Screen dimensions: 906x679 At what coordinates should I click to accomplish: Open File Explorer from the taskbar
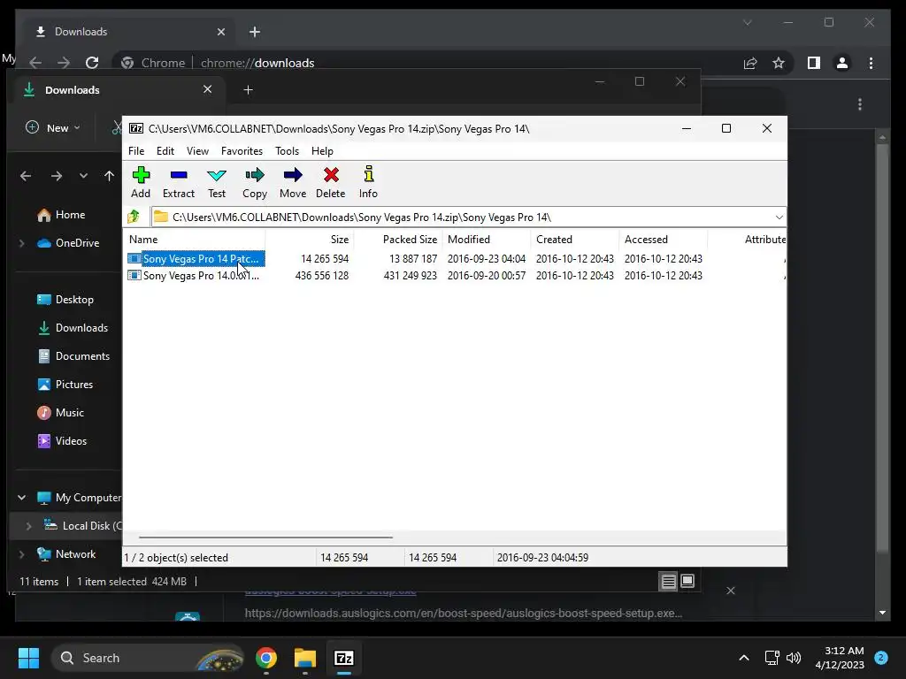pyautogui.click(x=305, y=658)
